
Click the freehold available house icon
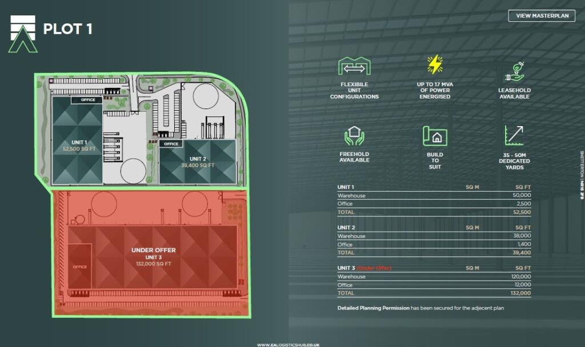click(x=354, y=136)
